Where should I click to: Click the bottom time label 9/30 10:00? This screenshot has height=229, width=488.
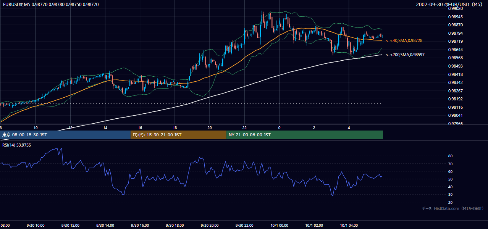click(36, 225)
